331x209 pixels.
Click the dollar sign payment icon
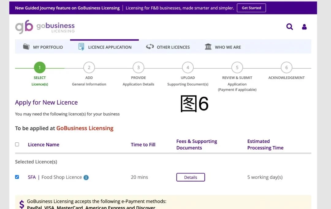21,204
